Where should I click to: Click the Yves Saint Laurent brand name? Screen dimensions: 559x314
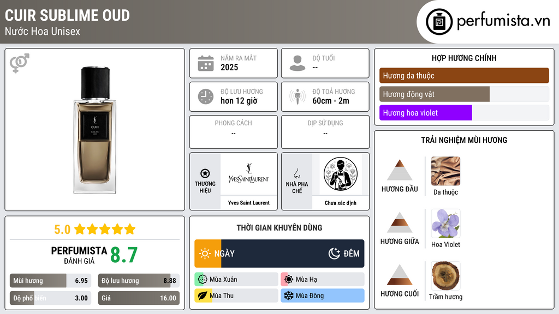click(x=249, y=203)
